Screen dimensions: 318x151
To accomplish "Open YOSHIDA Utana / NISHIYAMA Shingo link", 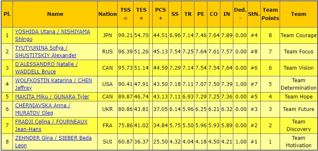I will coord(53,35).
